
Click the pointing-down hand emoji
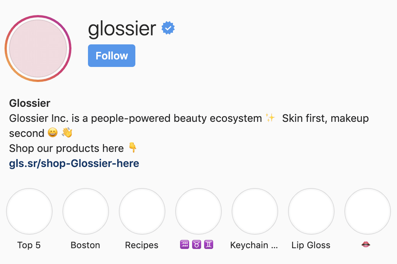tap(133, 147)
